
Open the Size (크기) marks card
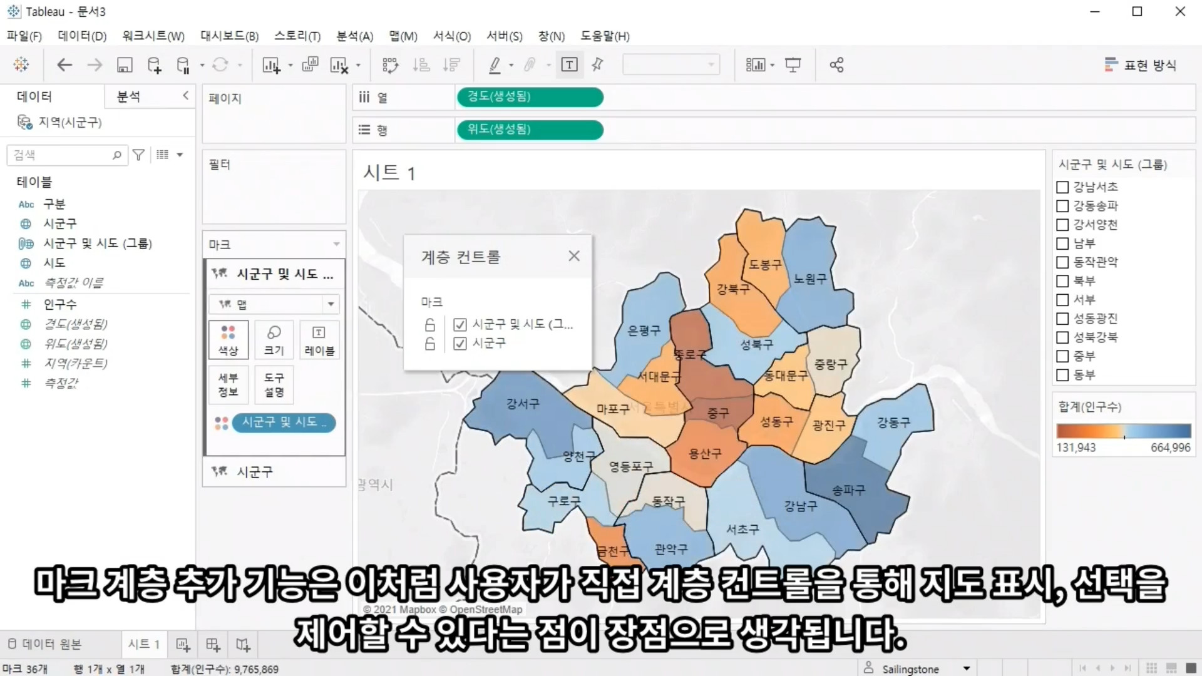(x=274, y=340)
